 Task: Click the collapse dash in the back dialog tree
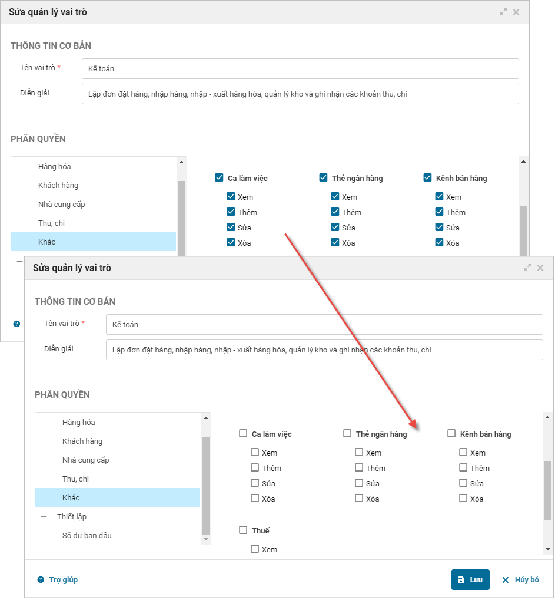tap(19, 261)
